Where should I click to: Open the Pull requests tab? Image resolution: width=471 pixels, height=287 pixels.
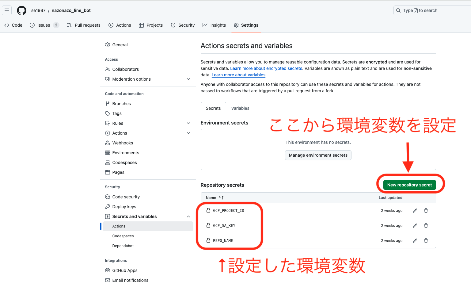click(84, 25)
